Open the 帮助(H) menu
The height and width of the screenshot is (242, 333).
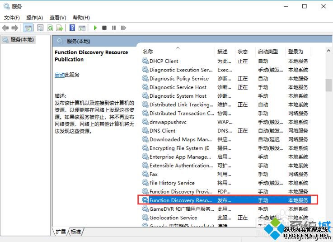pyautogui.click(x=81, y=18)
